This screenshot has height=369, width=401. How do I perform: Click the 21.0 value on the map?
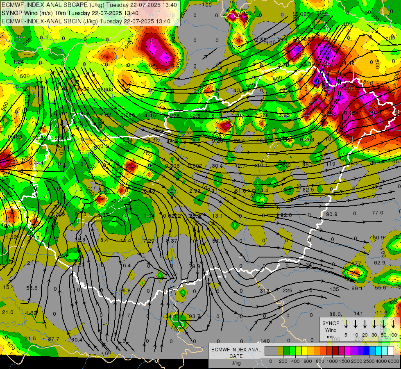pos(8,312)
